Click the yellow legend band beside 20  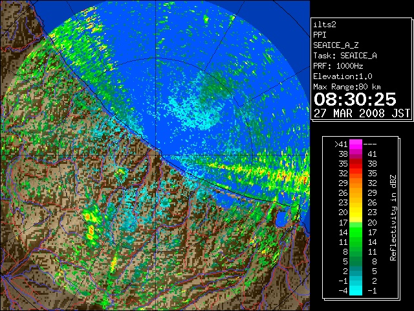[356, 213]
